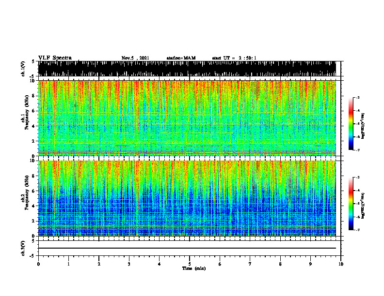
Task: Click the 3 minute tick label
Action: click(x=129, y=264)
